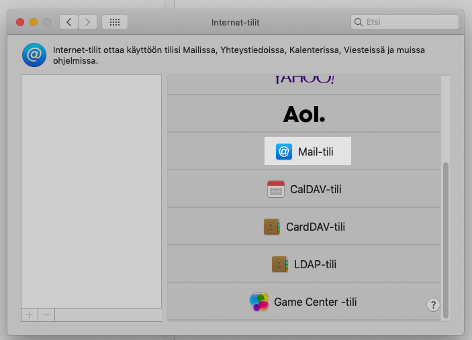Screen dimensions: 472x340
Task: Click the CalDAV calendar icon
Action: 276,189
